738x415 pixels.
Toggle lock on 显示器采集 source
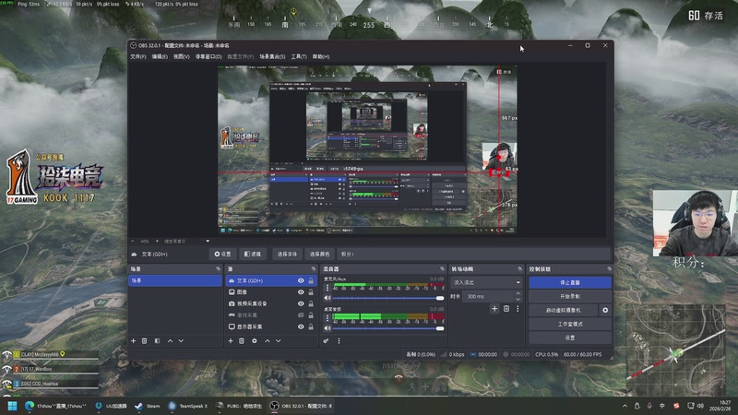(x=311, y=326)
